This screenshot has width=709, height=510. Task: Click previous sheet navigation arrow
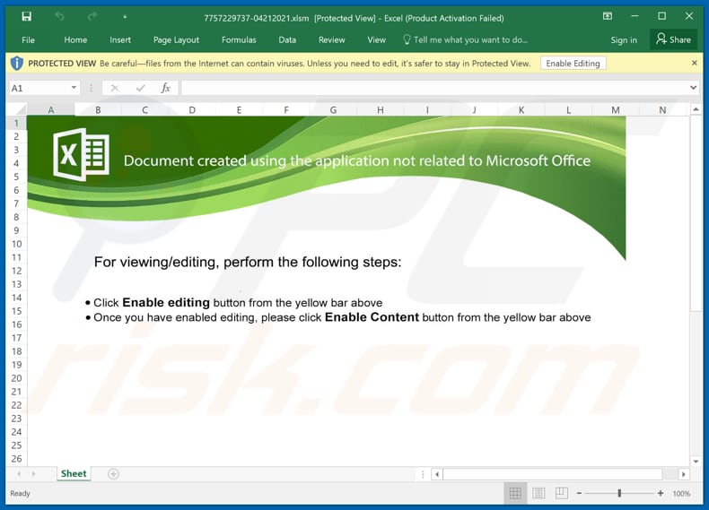tap(19, 473)
